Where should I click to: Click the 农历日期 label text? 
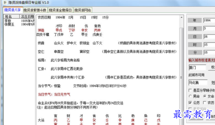pos(44,17)
